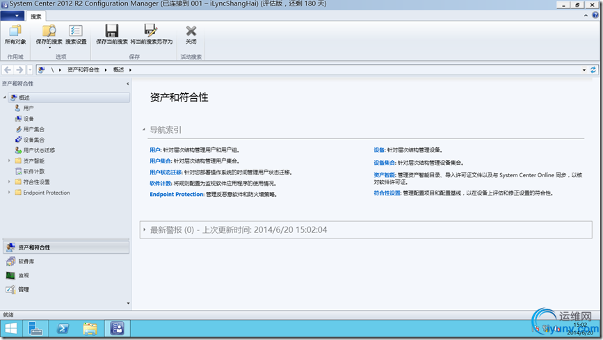Open 资产智能 link in navigation index
The height and width of the screenshot is (340, 603).
[385, 175]
